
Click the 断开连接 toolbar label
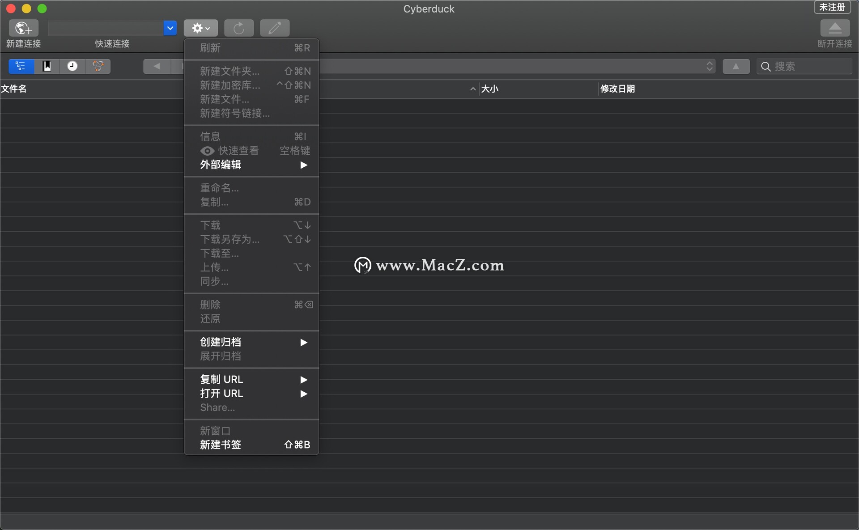point(835,43)
